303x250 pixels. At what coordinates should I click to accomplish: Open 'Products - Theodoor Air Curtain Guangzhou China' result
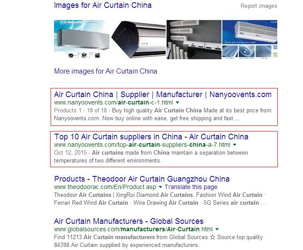pyautogui.click(x=142, y=179)
